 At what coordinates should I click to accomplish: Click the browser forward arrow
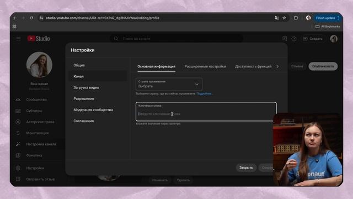pos(23,18)
